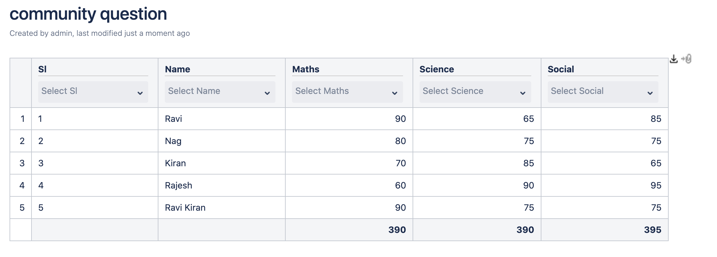This screenshot has width=717, height=257.
Task: Click the page title community question
Action: tap(88, 14)
